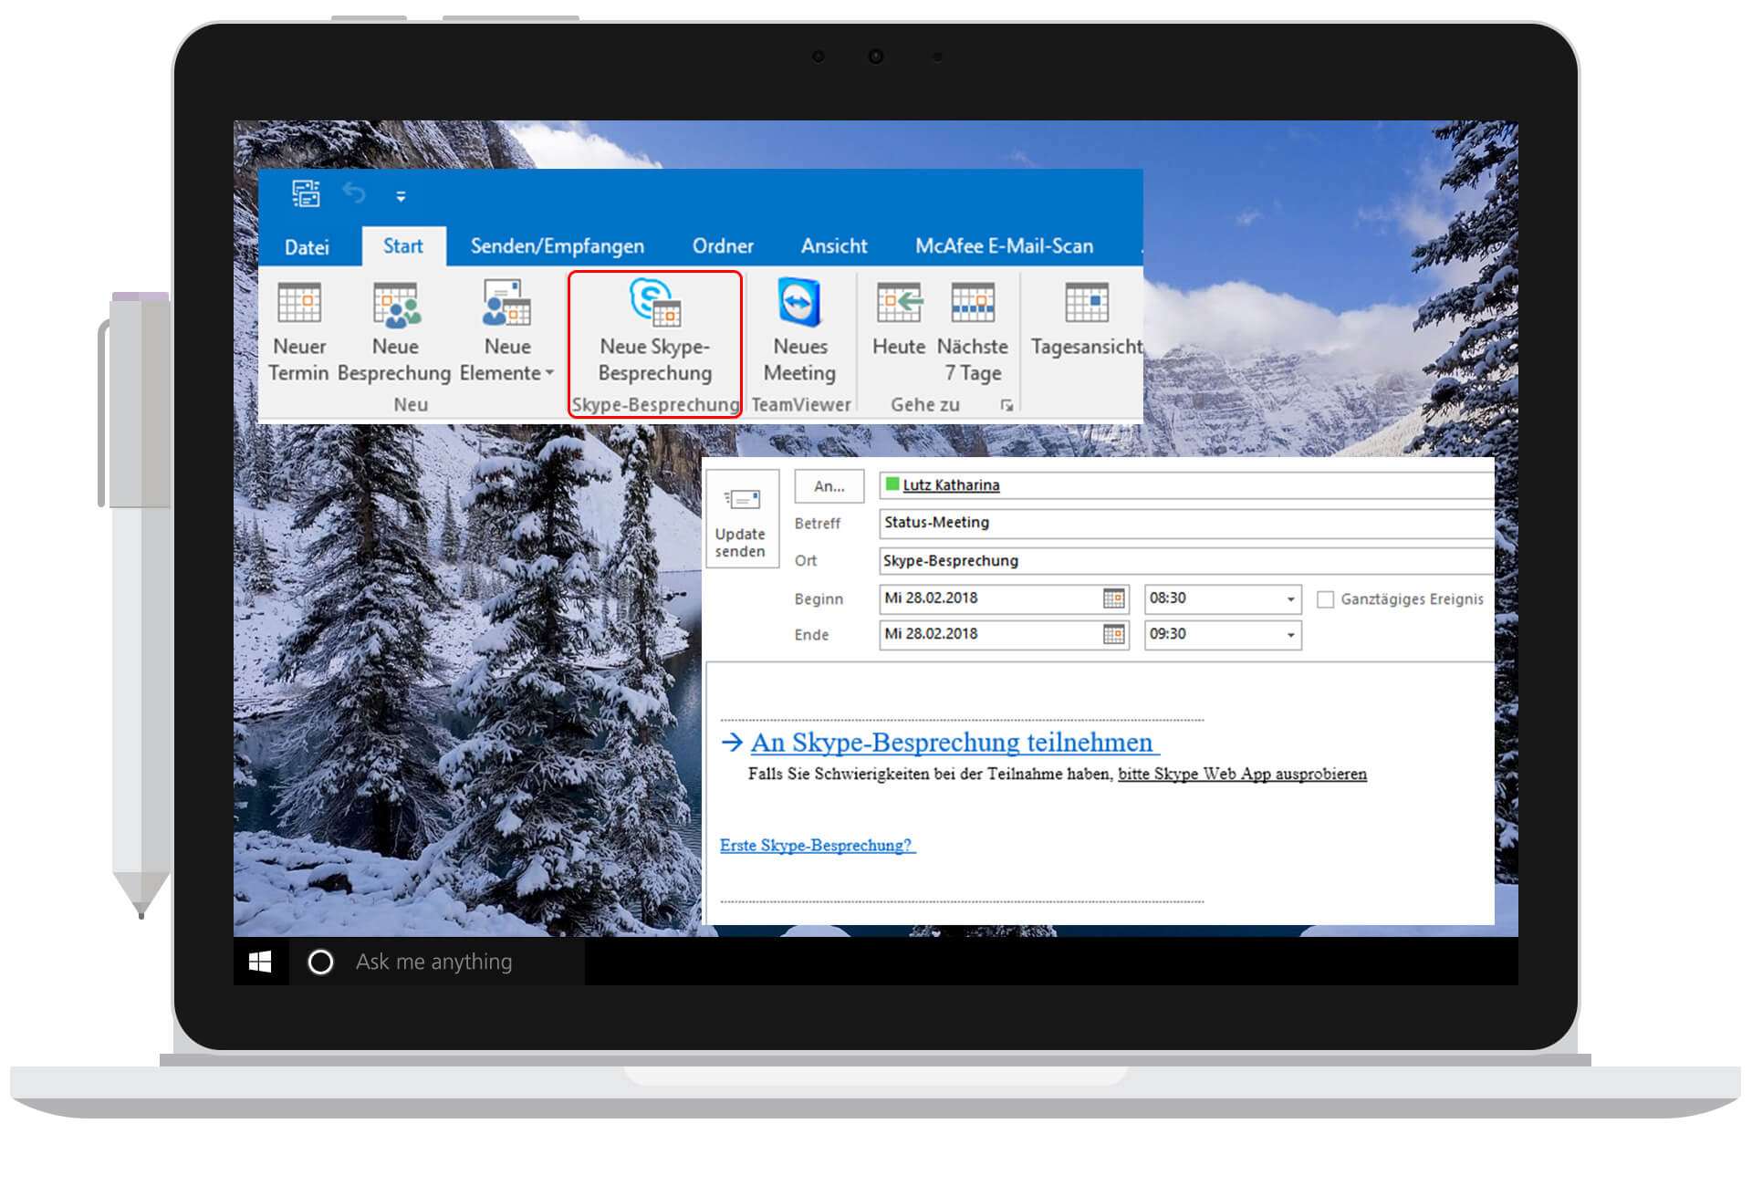Screen dimensions: 1752x1186
Task: Open the 08:30 start time dropdown
Action: (1290, 599)
